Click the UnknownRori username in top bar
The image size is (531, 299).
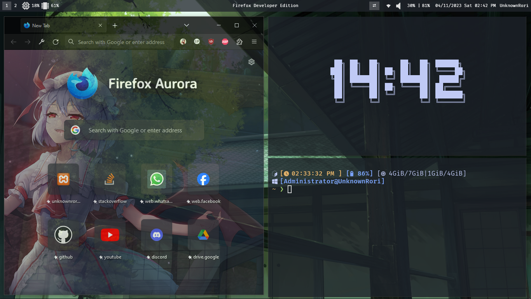[514, 5]
